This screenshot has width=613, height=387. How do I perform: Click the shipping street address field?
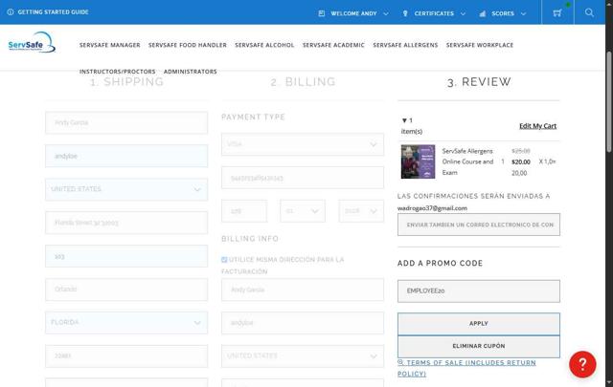click(x=126, y=223)
